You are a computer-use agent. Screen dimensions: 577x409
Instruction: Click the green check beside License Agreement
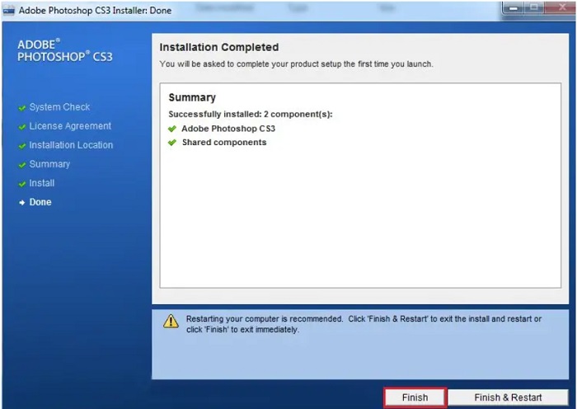pos(22,127)
